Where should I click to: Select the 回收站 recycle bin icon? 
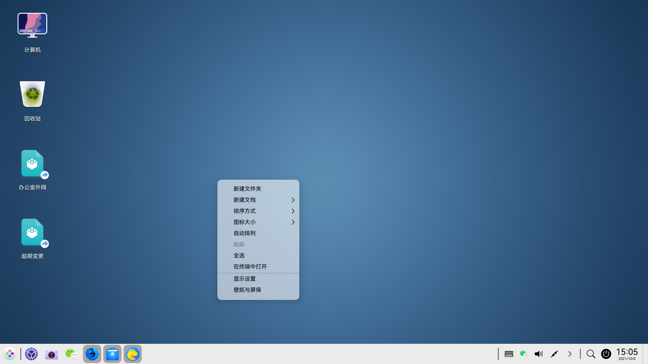click(x=32, y=94)
